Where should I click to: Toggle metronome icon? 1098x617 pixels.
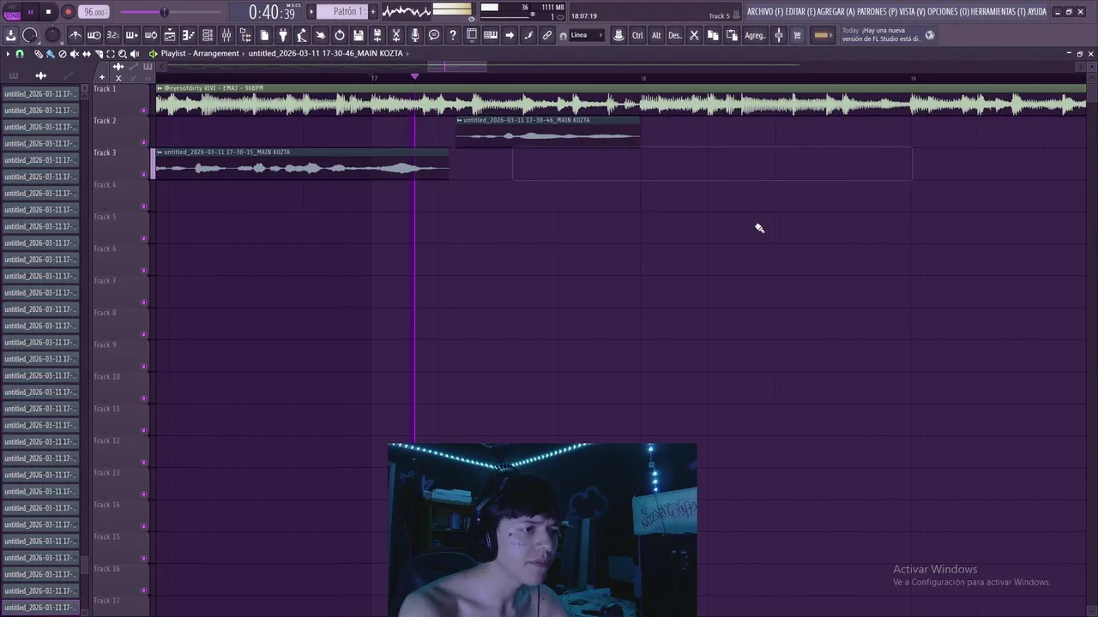point(75,35)
